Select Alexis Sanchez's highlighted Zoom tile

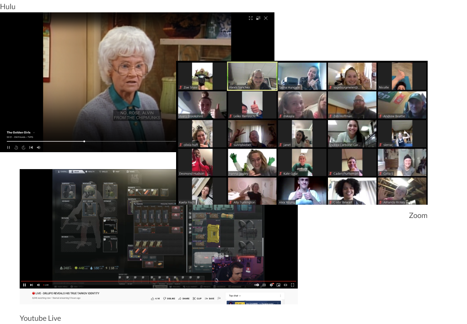pyautogui.click(x=252, y=76)
